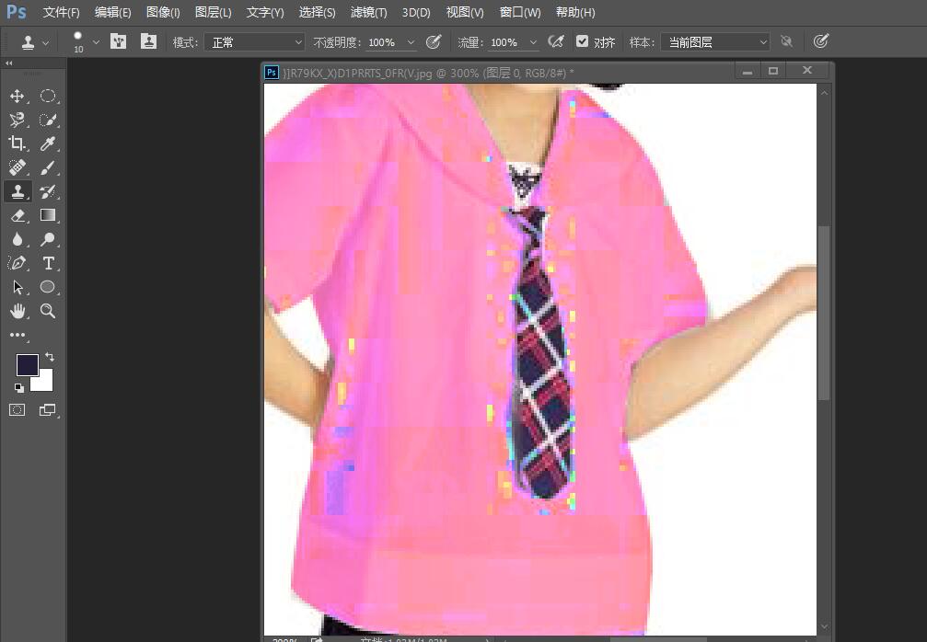Select the Healing Brush tool
Viewport: 927px width, 642px height.
(x=17, y=167)
